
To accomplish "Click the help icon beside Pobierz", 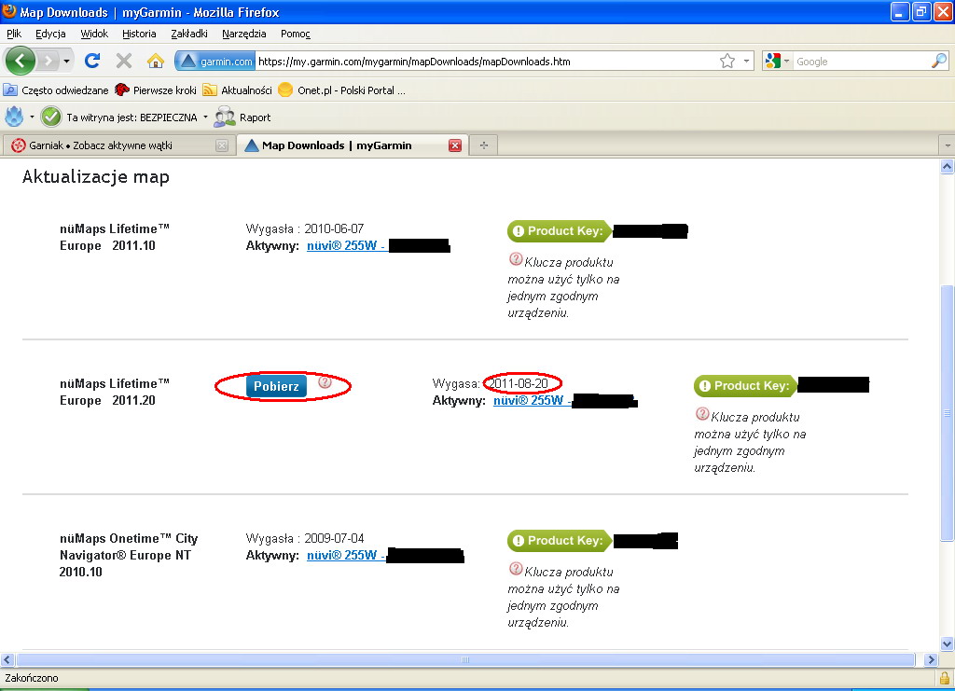I will [x=325, y=381].
